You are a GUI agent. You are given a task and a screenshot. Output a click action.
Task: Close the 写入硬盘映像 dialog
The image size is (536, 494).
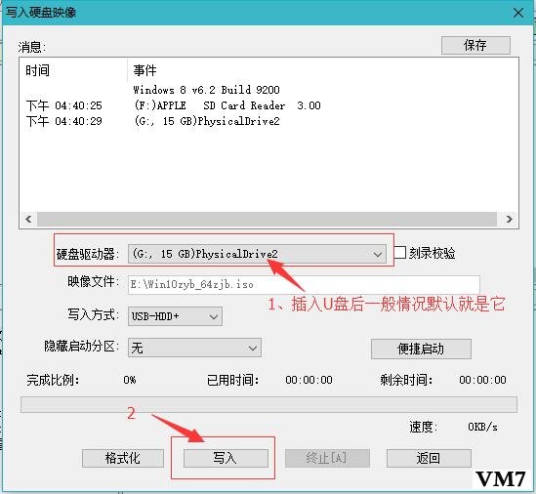(x=518, y=13)
